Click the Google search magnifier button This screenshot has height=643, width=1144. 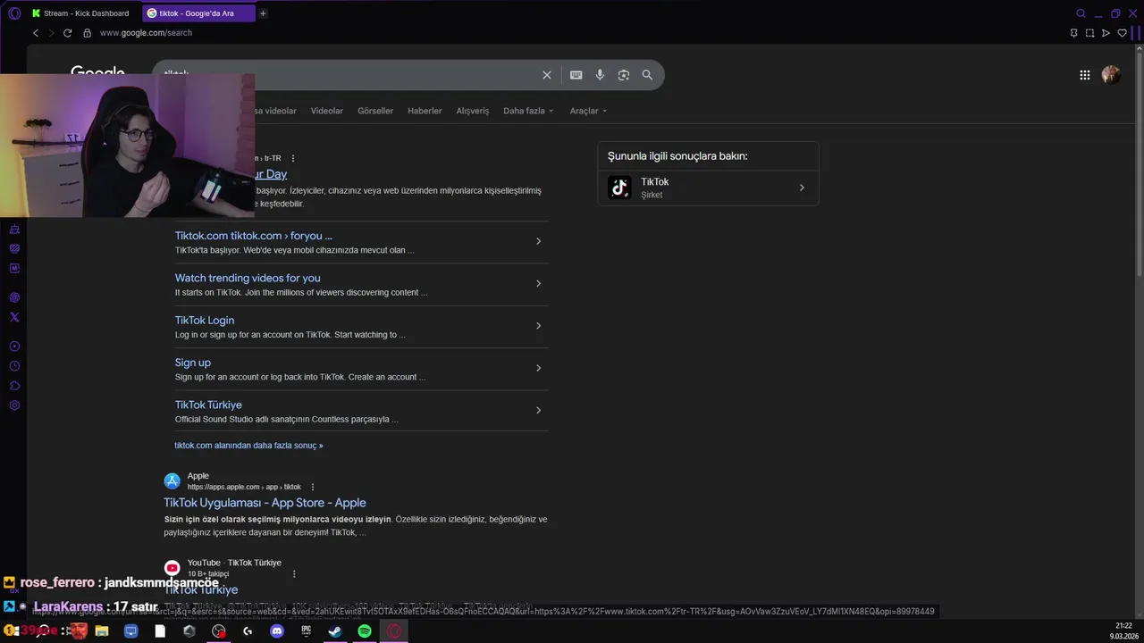click(647, 75)
